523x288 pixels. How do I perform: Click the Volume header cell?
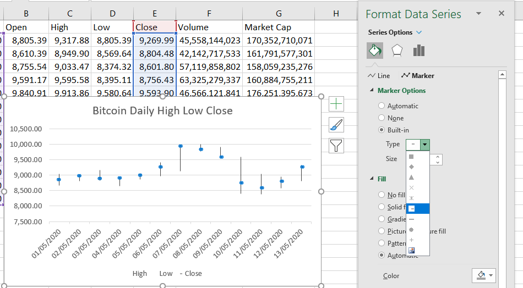(x=209, y=27)
